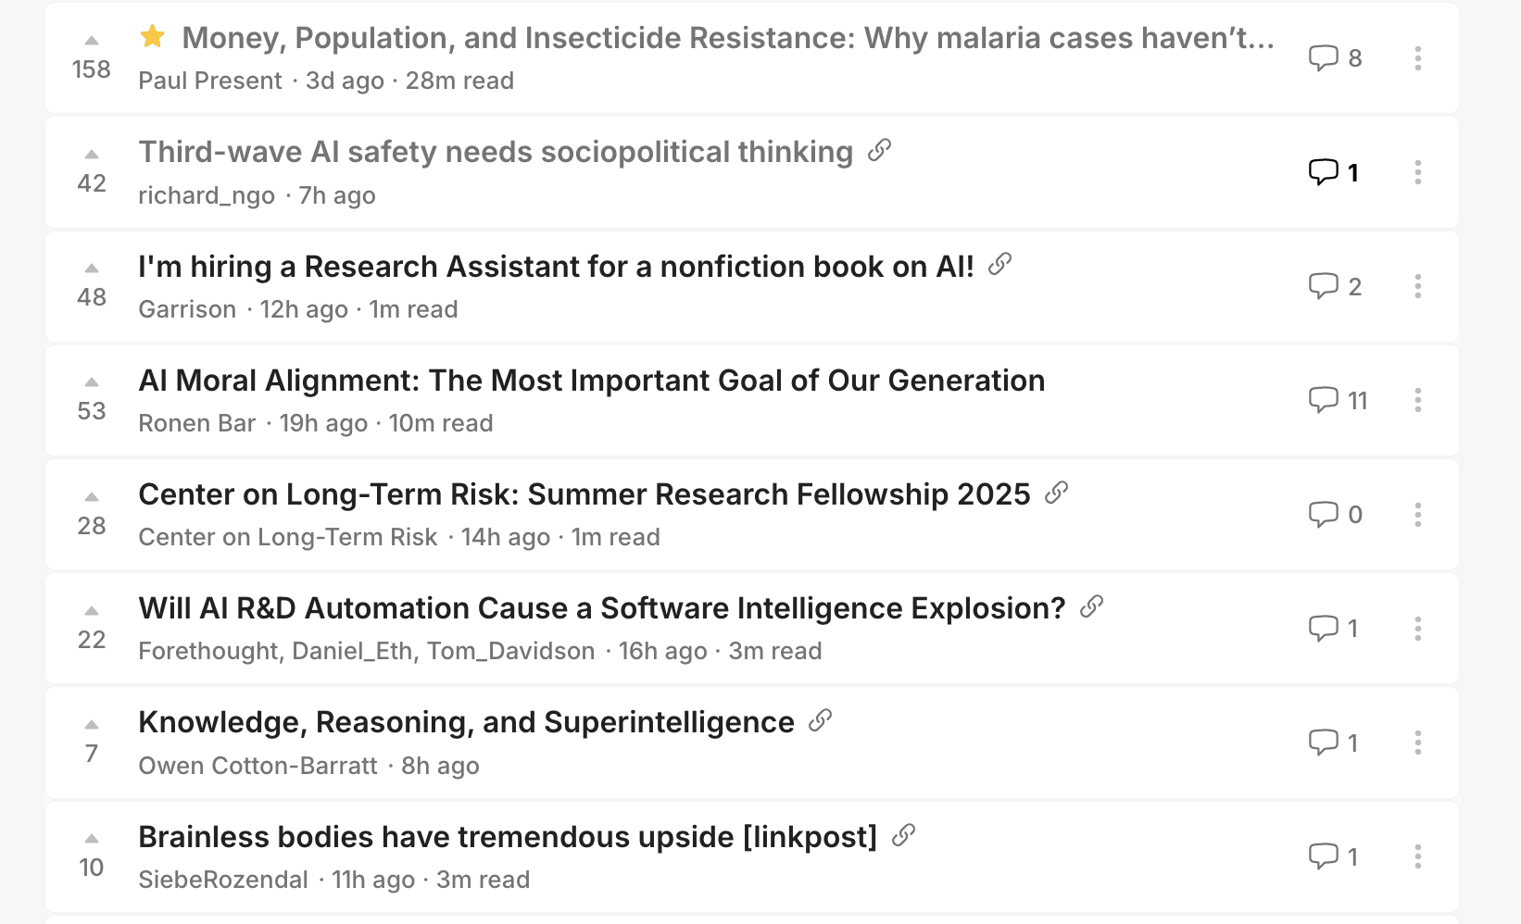The image size is (1521, 924).
Task: Open link icon next to Research Assistant post
Action: (x=1000, y=265)
